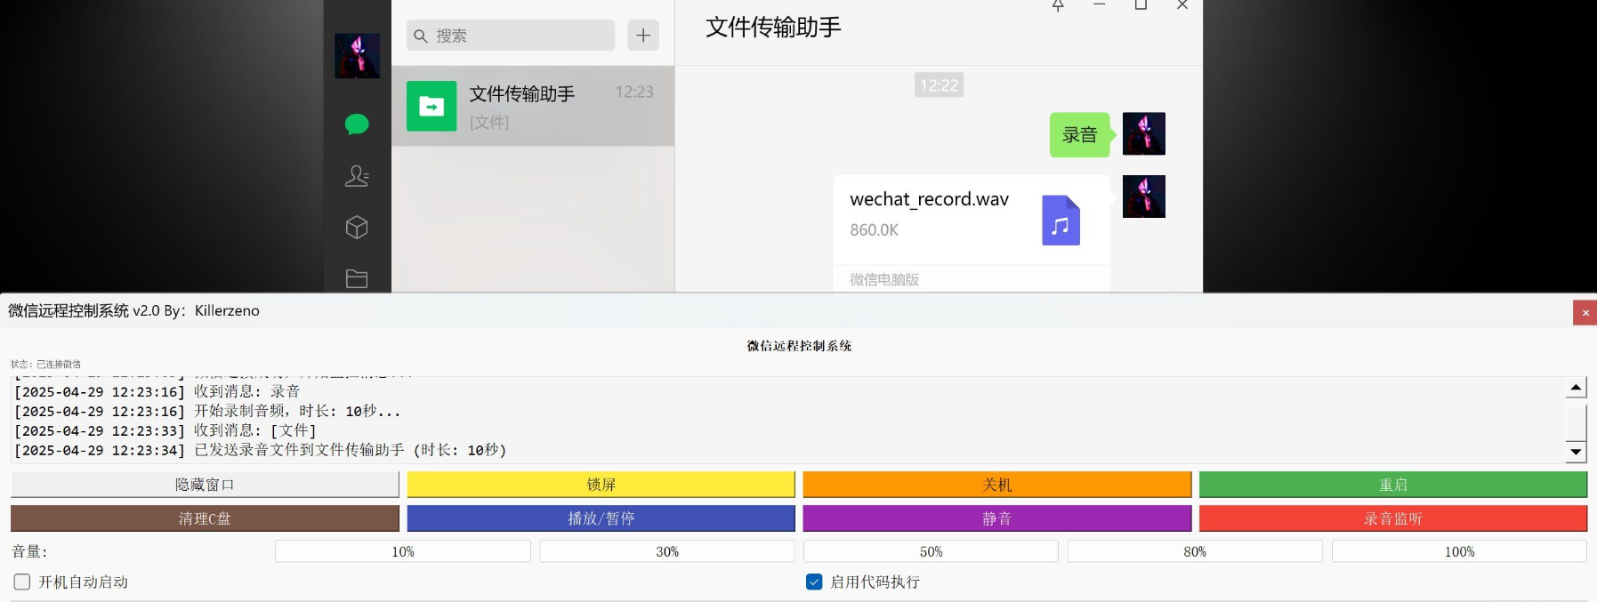Click the green 录音 message bubble
The width and height of the screenshot is (1597, 602).
[x=1080, y=134]
